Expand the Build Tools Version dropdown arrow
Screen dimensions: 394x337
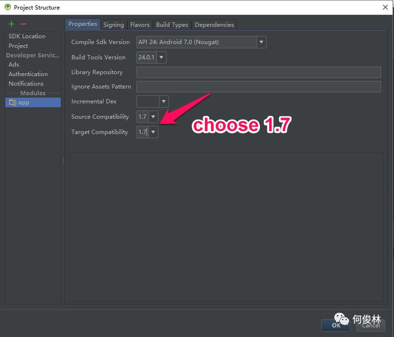click(162, 57)
